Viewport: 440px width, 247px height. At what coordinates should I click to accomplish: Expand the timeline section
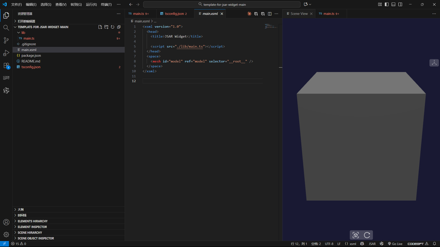68,215
